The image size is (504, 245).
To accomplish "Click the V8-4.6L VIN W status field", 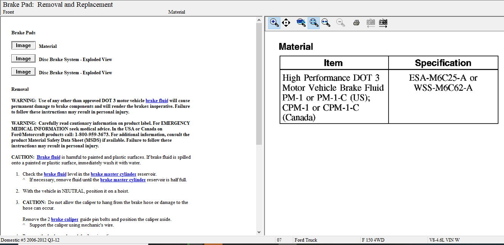I will (x=444, y=240).
